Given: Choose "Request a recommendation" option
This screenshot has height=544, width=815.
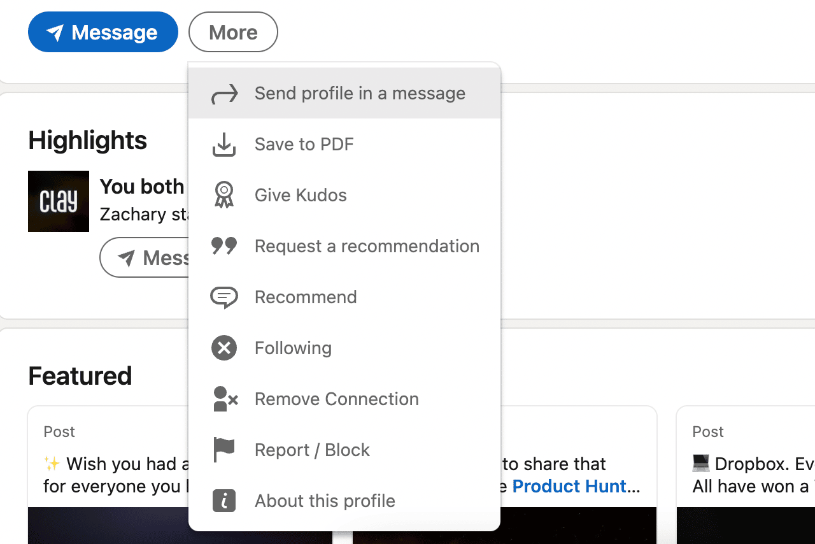Looking at the screenshot, I should [367, 246].
